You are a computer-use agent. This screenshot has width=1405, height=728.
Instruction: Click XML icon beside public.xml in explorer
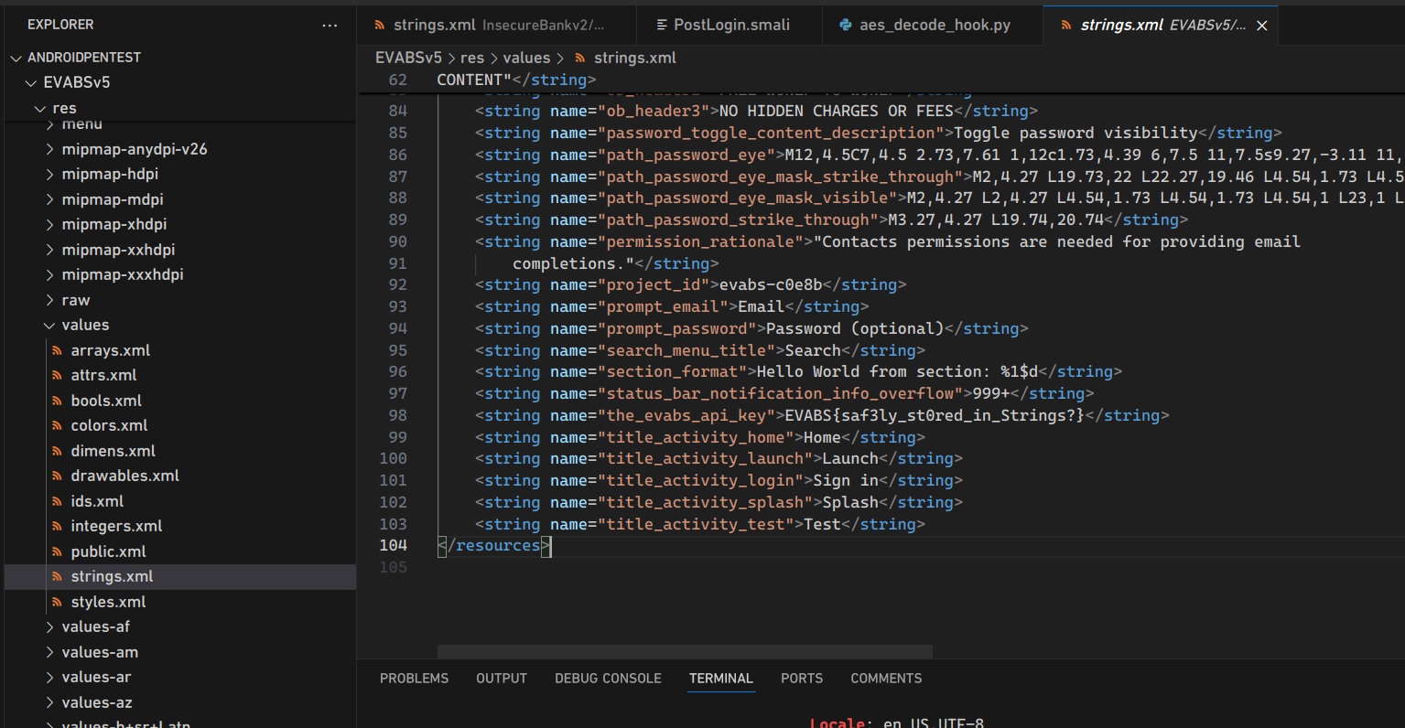[x=58, y=551]
